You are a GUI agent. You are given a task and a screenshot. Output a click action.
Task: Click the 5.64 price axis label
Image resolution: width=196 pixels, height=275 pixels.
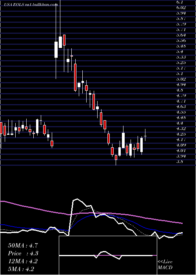pos(181,35)
